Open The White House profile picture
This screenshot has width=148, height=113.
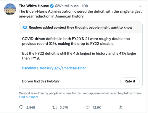(10, 9)
